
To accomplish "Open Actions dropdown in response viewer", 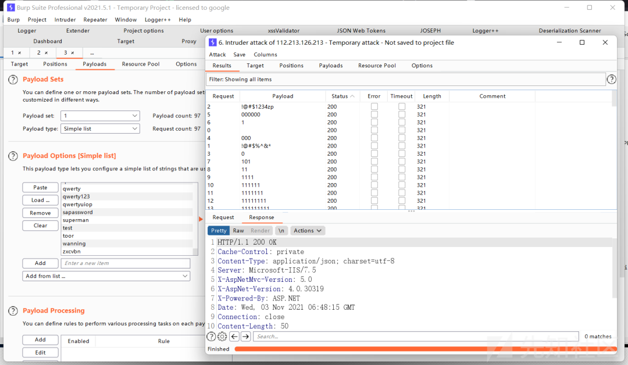I will [307, 231].
